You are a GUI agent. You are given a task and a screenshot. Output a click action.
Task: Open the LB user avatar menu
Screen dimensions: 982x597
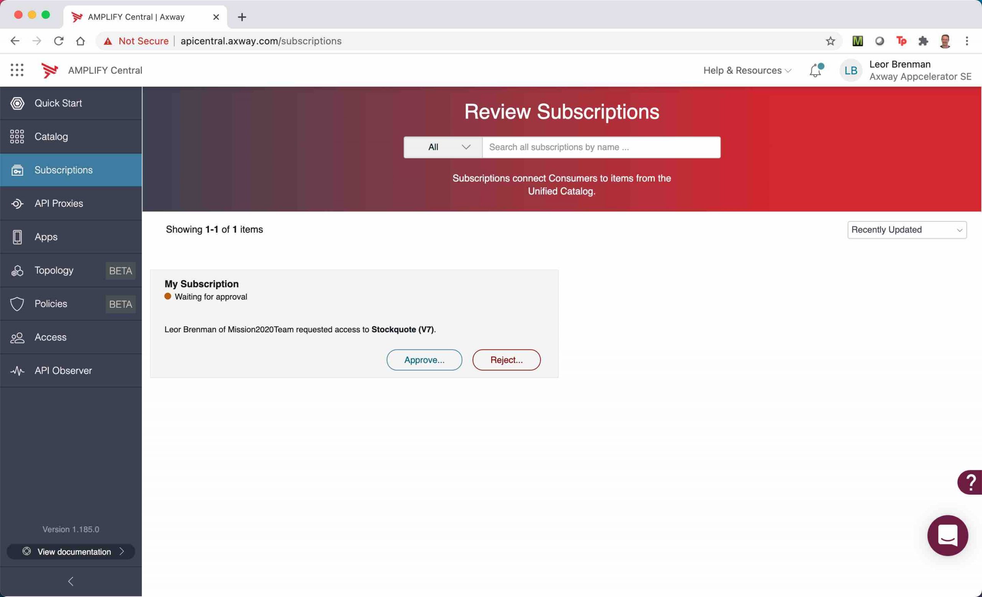[850, 71]
